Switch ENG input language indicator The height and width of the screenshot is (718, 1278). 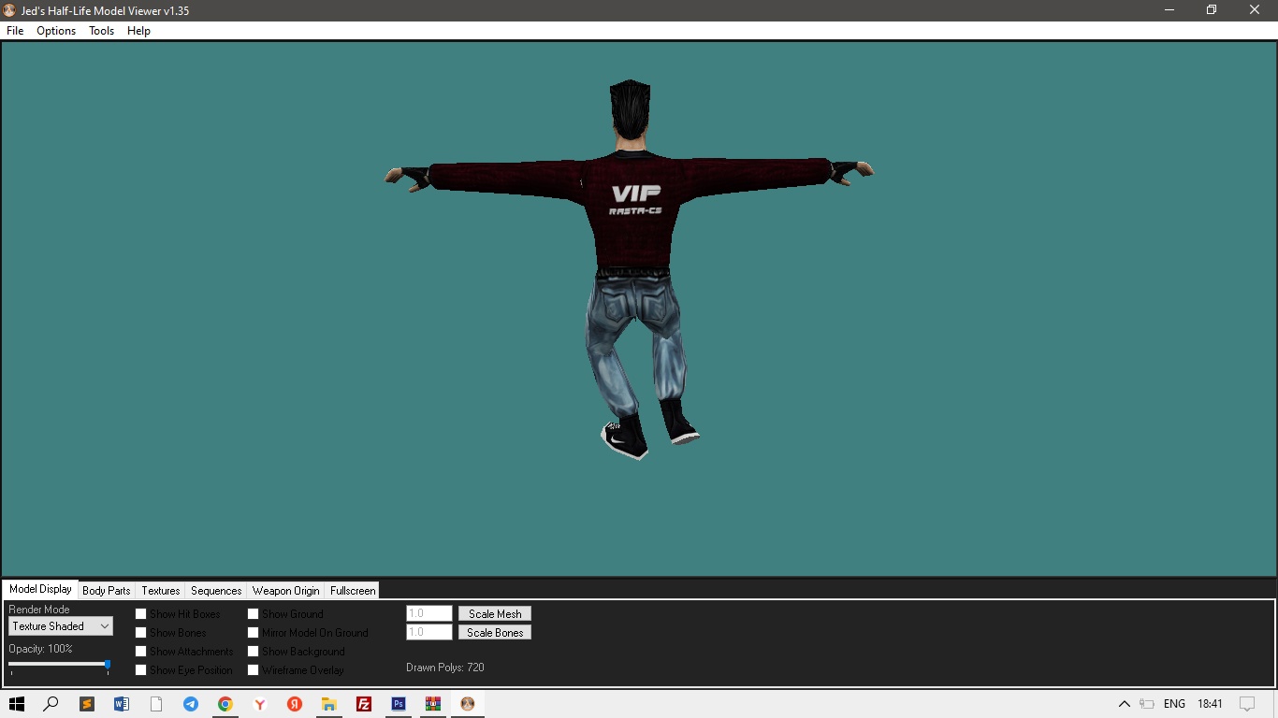[x=1174, y=704]
